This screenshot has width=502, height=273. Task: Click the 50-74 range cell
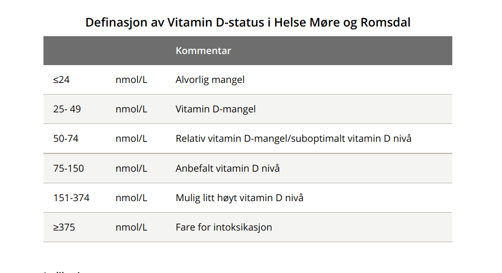coord(66,138)
